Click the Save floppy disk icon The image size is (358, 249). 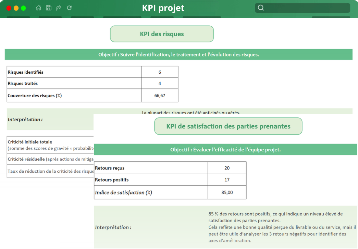pos(48,8)
